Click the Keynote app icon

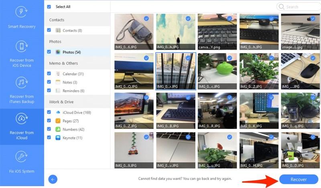click(58, 138)
